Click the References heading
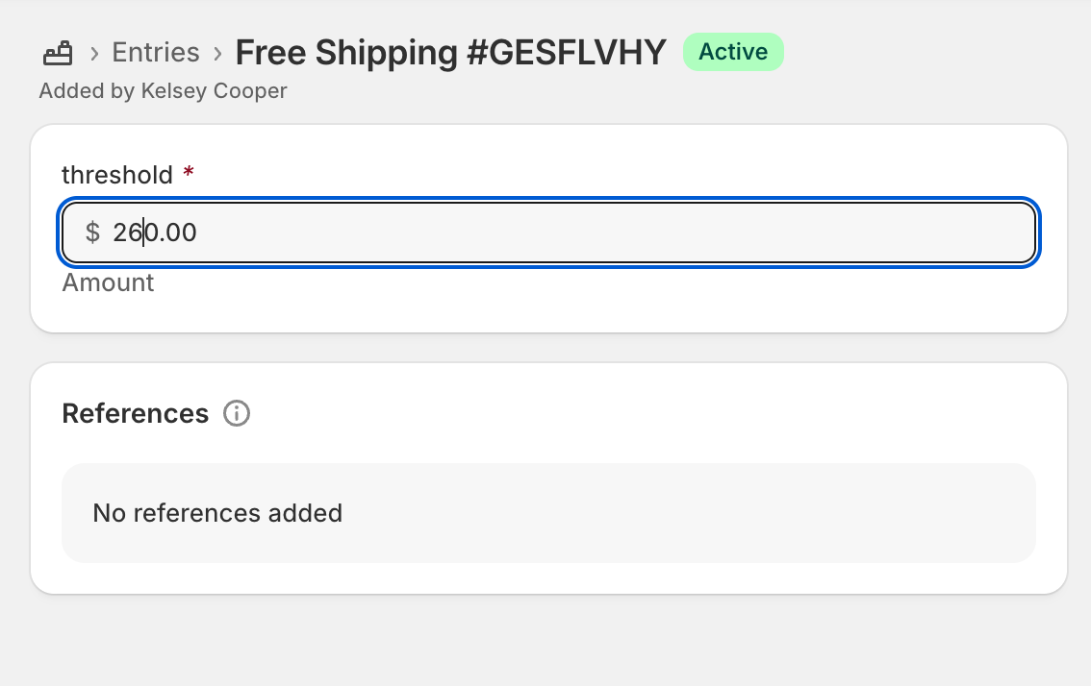Image resolution: width=1091 pixels, height=686 pixels. pos(135,413)
